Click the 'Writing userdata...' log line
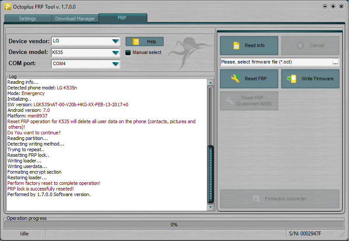353x241 pixels. click(x=27, y=167)
